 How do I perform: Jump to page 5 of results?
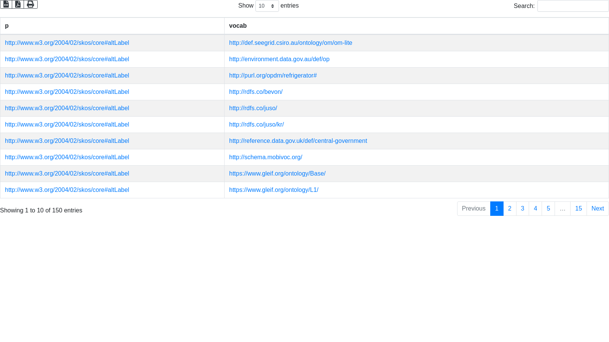pyautogui.click(x=548, y=209)
